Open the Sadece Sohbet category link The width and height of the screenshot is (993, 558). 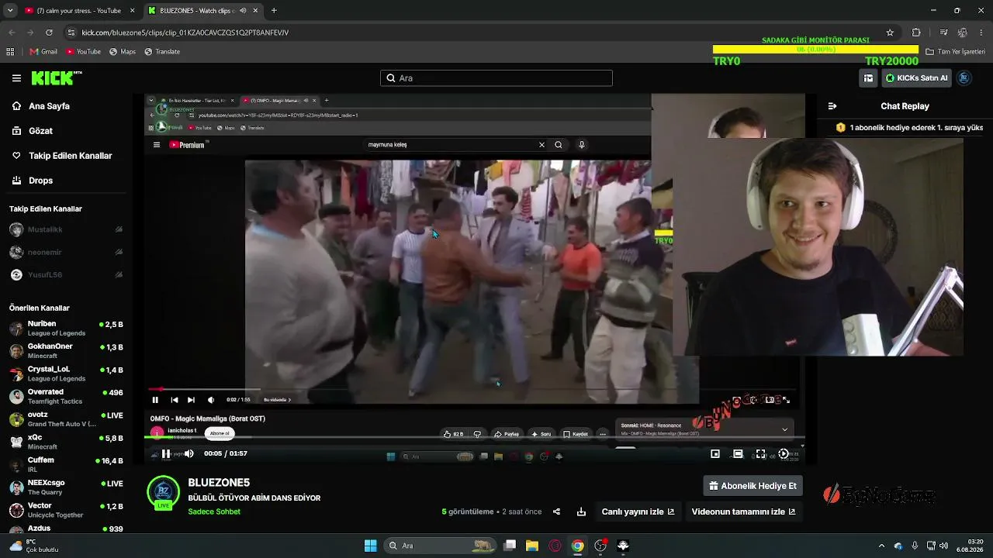click(x=214, y=511)
